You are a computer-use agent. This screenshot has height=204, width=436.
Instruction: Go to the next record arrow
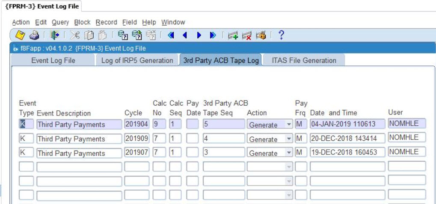click(199, 35)
